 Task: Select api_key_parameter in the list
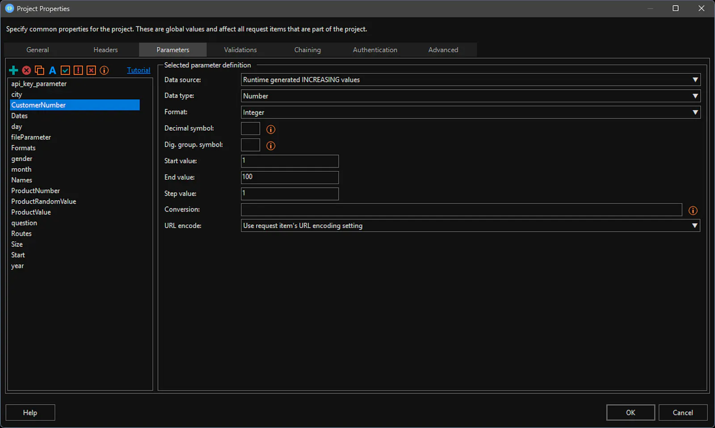click(x=75, y=84)
